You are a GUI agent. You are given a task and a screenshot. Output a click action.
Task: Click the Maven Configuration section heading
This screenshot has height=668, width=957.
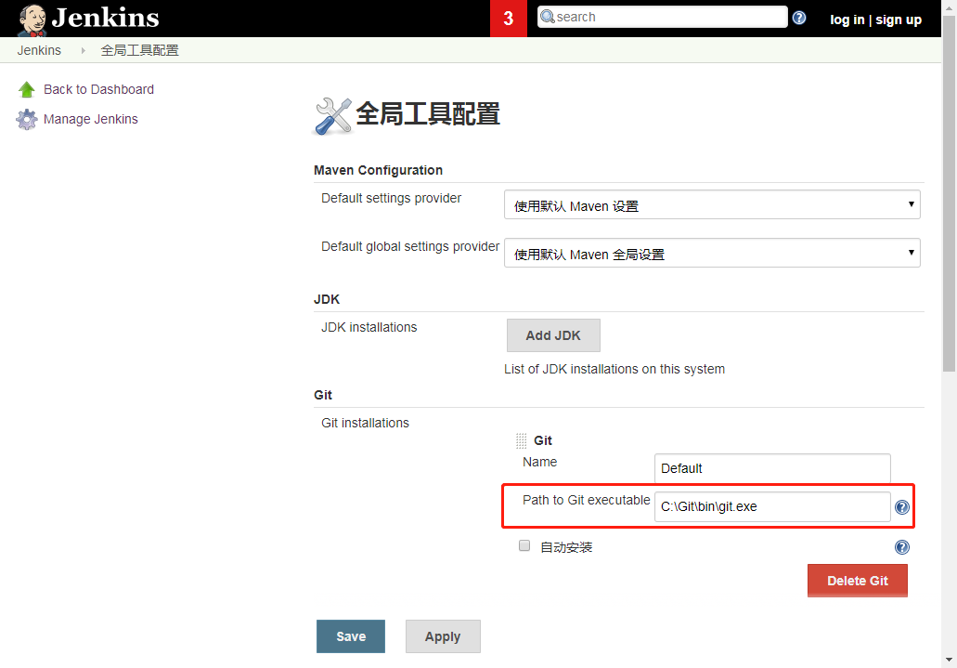(379, 170)
